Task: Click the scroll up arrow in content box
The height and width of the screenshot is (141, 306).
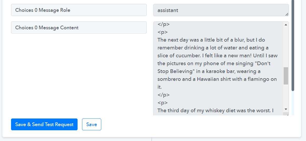Action: (286, 25)
